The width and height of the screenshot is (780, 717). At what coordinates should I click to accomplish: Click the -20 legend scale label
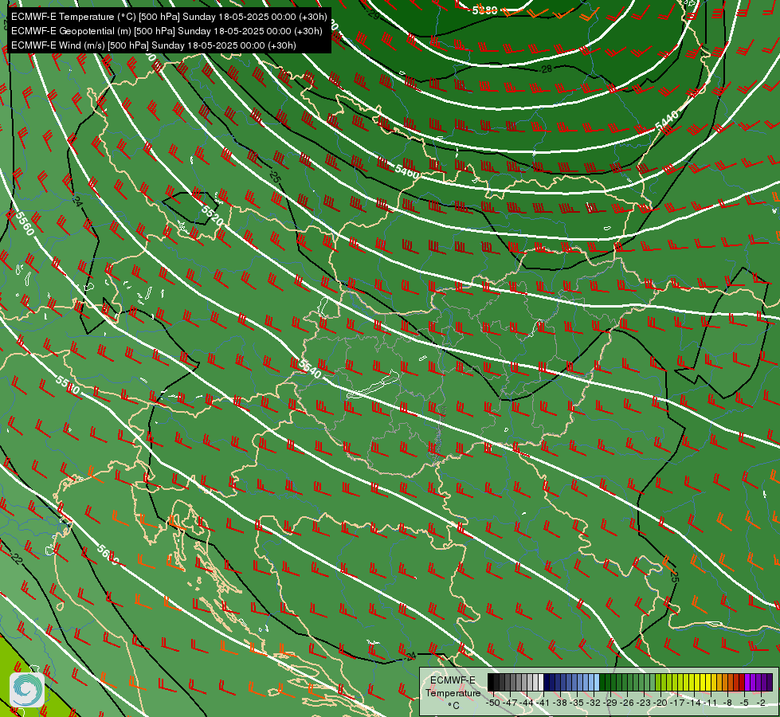pos(661,703)
